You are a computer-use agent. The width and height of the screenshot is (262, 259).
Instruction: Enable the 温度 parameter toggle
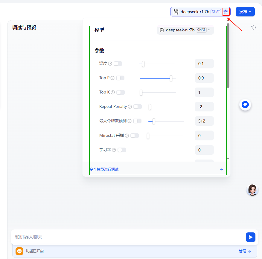pos(118,64)
